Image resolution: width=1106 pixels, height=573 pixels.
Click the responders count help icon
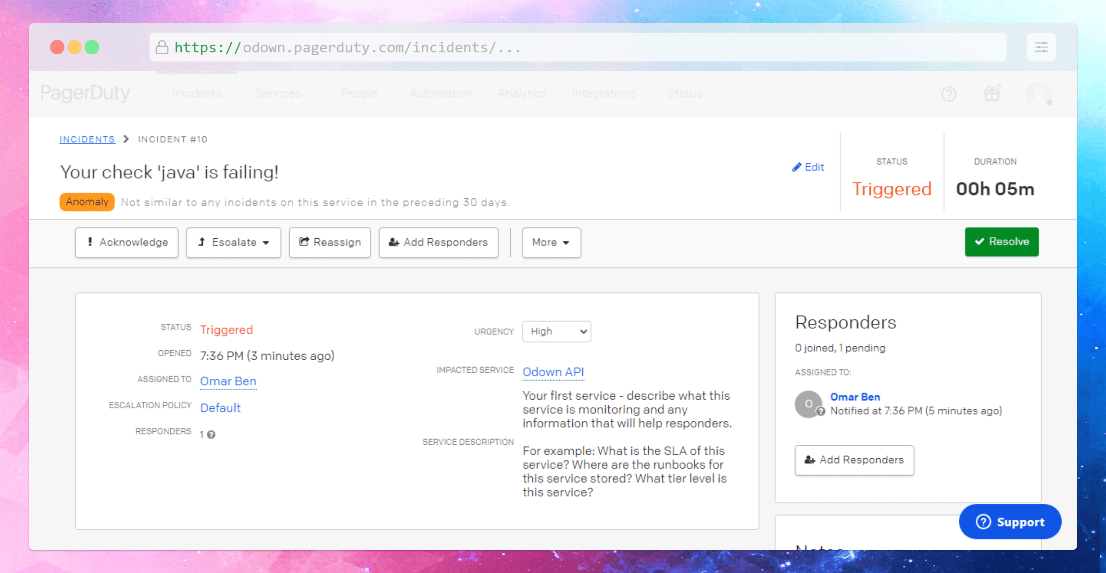211,435
